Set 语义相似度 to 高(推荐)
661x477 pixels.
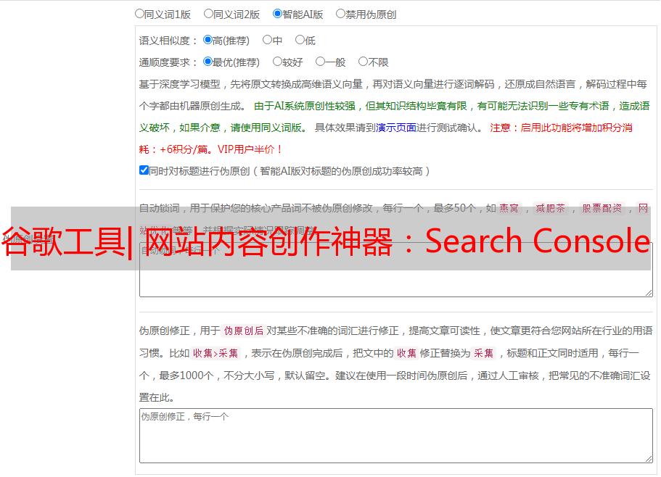point(208,40)
